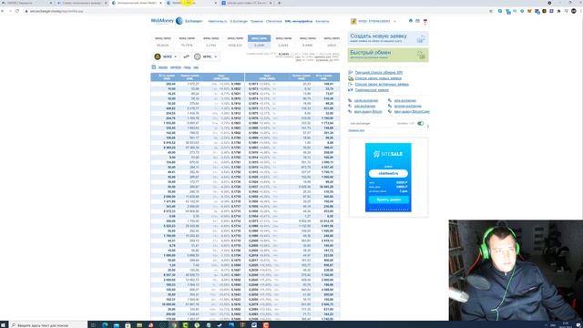Open the Chrome profile avatar
The height and width of the screenshot is (328, 583).
(x=574, y=11)
